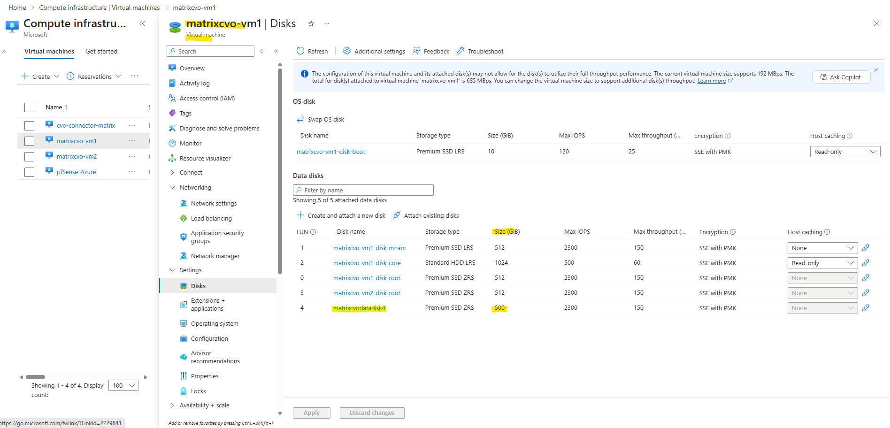Click Attach existing disks icon

point(397,215)
